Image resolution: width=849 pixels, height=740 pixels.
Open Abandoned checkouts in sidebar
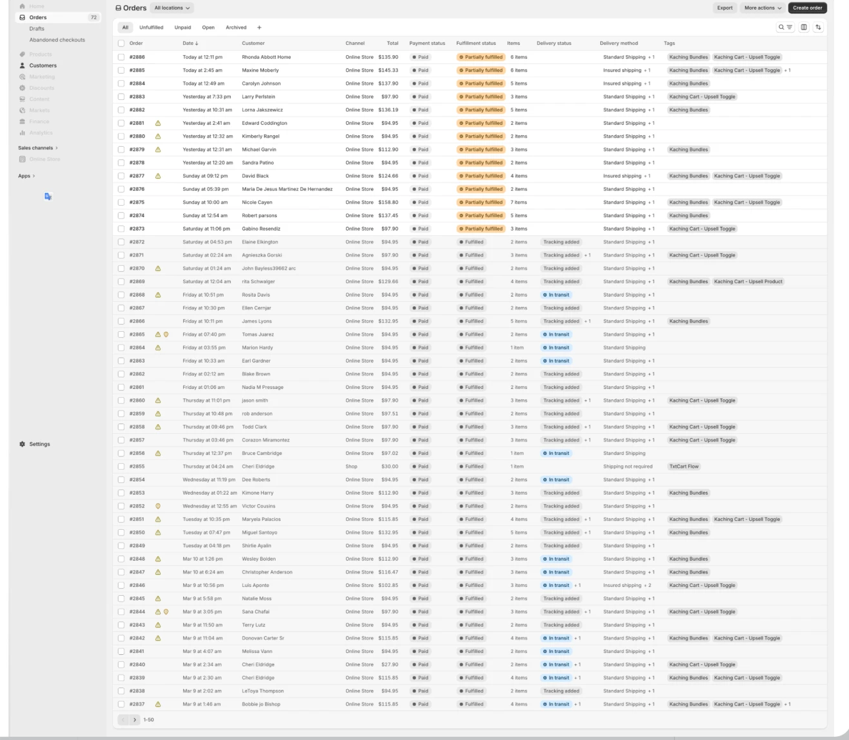click(57, 40)
